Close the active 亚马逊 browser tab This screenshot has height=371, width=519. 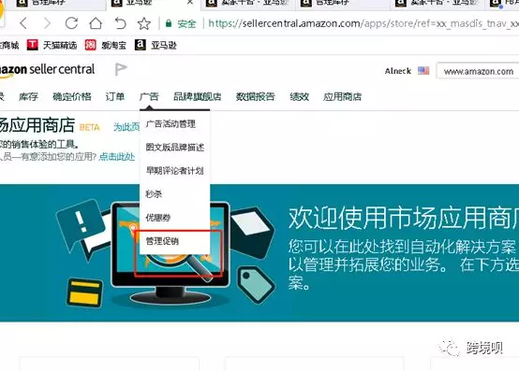click(190, 3)
